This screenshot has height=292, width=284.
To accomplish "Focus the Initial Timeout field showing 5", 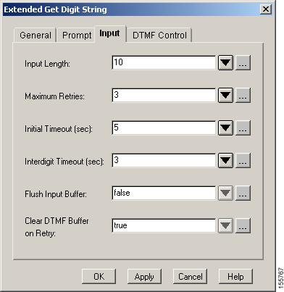I will [x=164, y=128].
